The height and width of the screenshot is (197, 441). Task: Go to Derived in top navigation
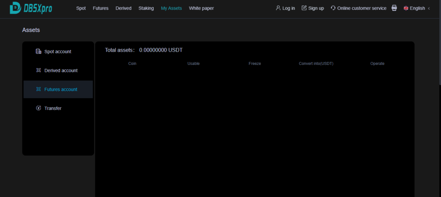click(x=124, y=9)
